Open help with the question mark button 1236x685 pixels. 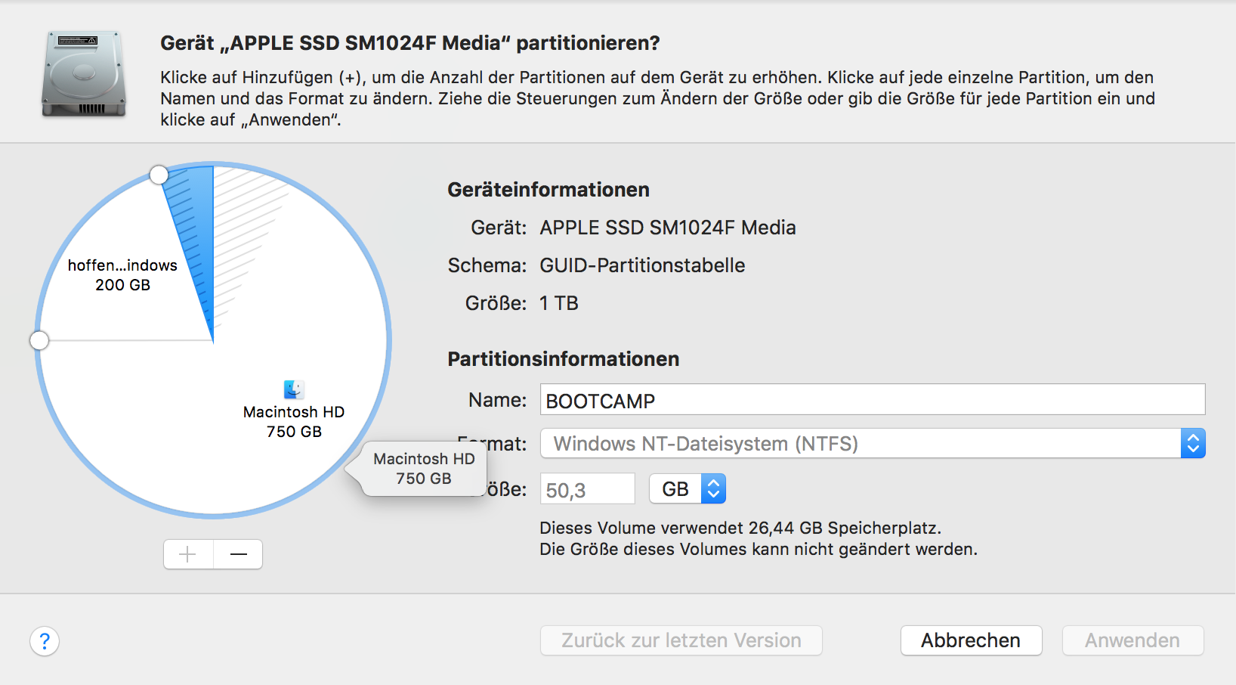45,641
